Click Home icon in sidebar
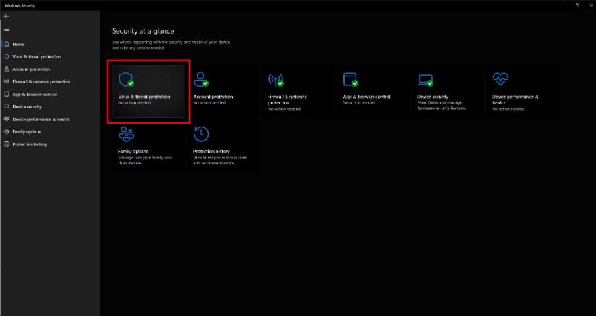596x316 pixels. pyautogui.click(x=7, y=44)
